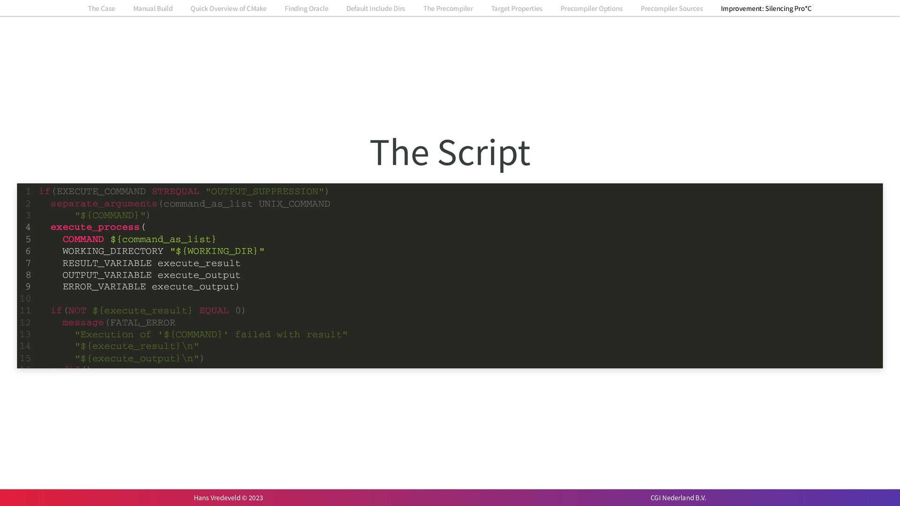The width and height of the screenshot is (900, 506).
Task: Click the RESULT_VARIABLE execute_result line
Action: point(151,263)
